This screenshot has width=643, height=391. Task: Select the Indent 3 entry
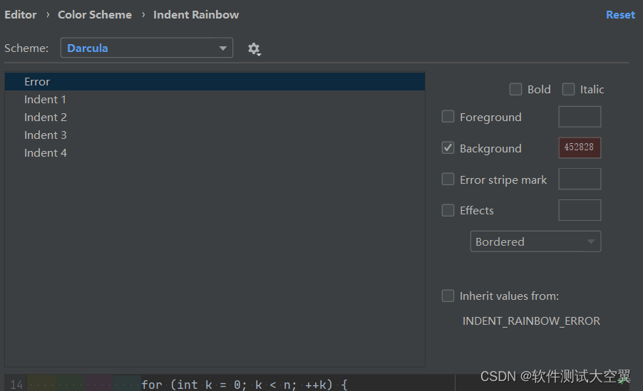(x=45, y=135)
